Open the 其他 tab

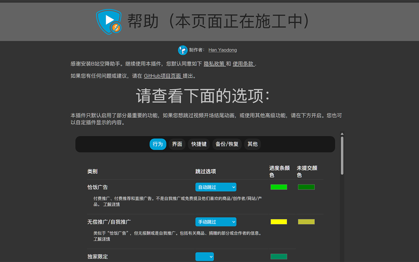click(x=252, y=144)
